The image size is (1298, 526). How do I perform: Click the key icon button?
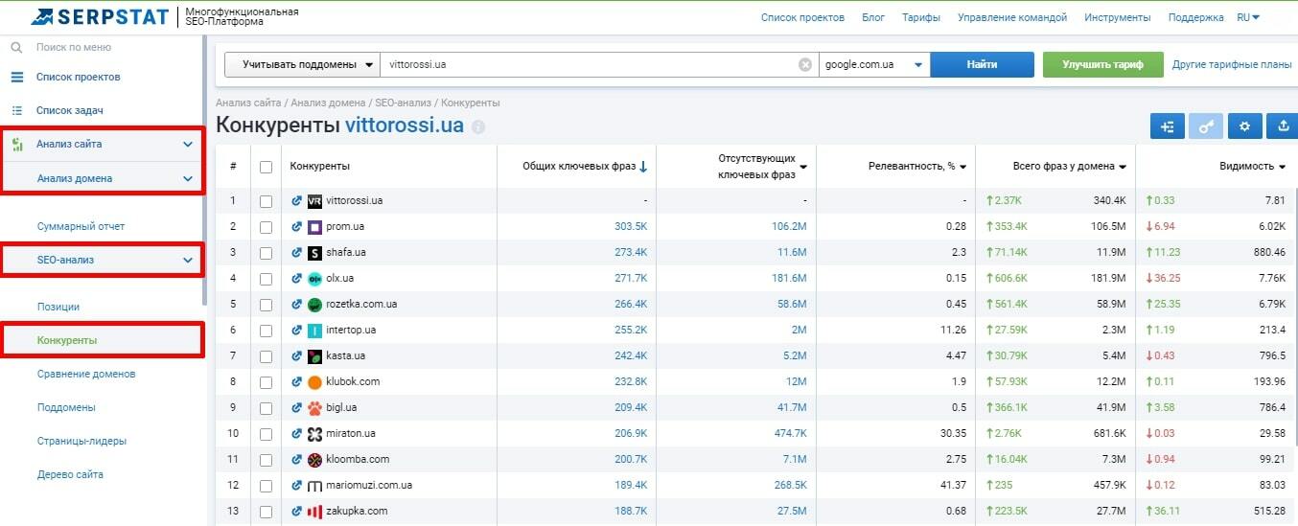tap(1206, 126)
